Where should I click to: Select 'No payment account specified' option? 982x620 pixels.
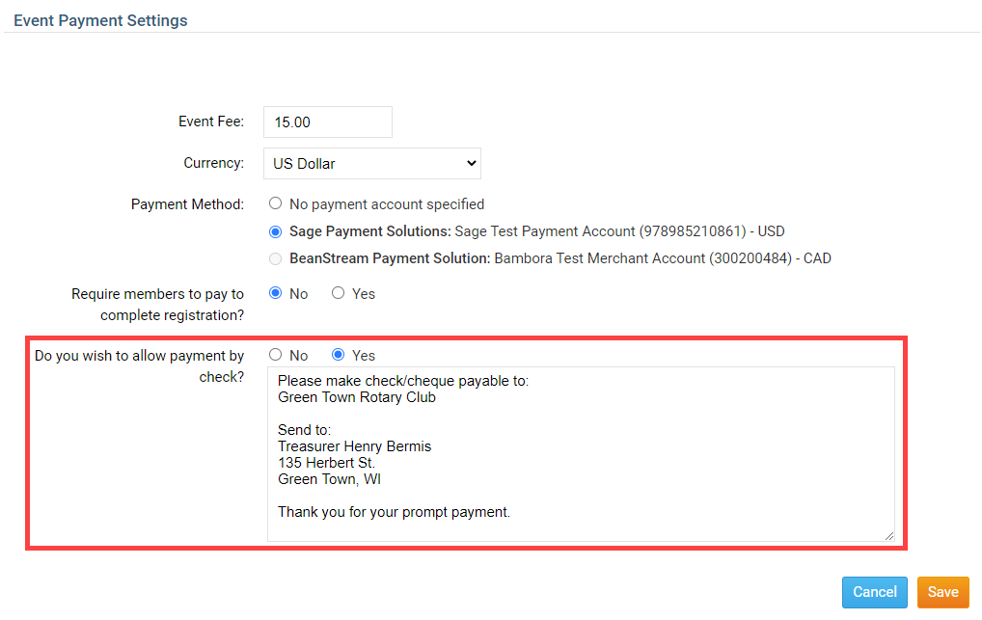276,204
